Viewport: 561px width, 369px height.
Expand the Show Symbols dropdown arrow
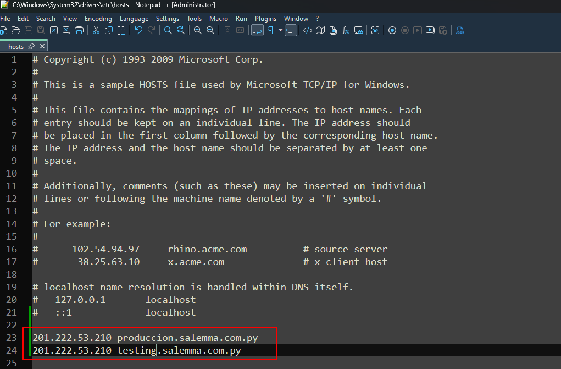[280, 30]
